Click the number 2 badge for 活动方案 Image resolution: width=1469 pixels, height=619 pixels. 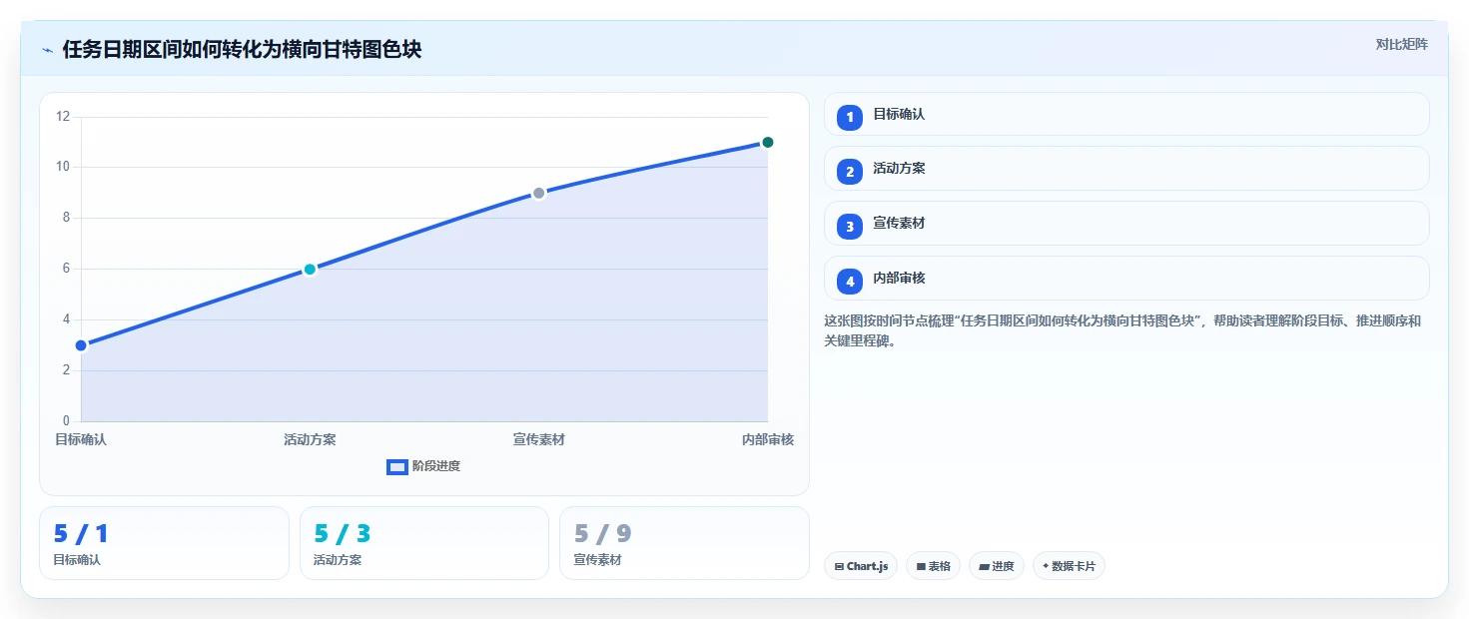click(x=850, y=172)
